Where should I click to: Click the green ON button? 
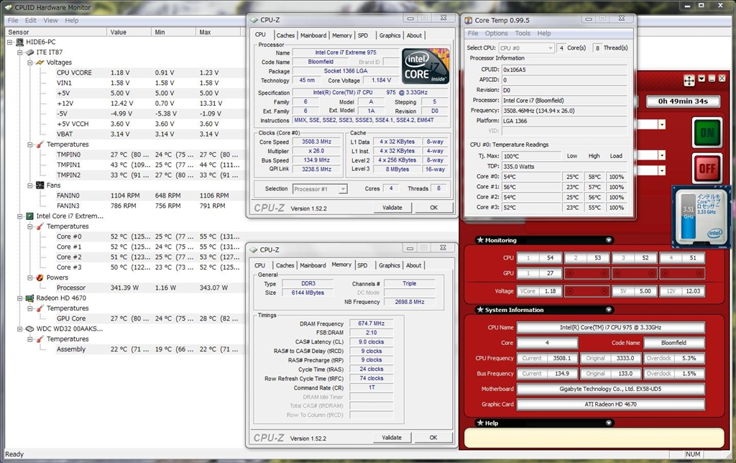[708, 133]
